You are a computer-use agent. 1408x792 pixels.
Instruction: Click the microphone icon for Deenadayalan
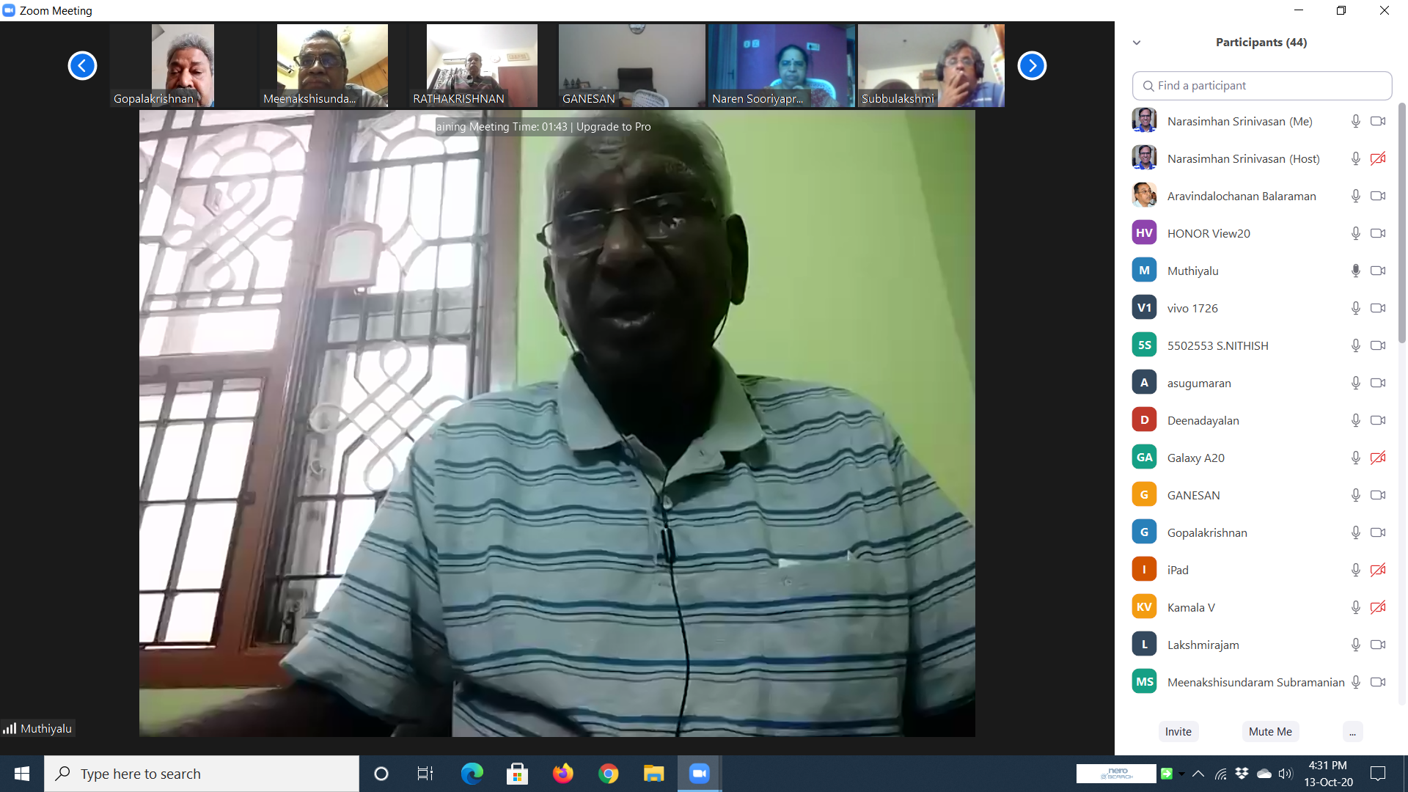coord(1355,420)
